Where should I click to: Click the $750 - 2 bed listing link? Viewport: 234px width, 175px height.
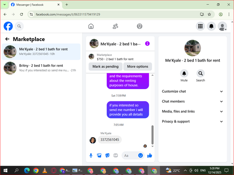[115, 59]
